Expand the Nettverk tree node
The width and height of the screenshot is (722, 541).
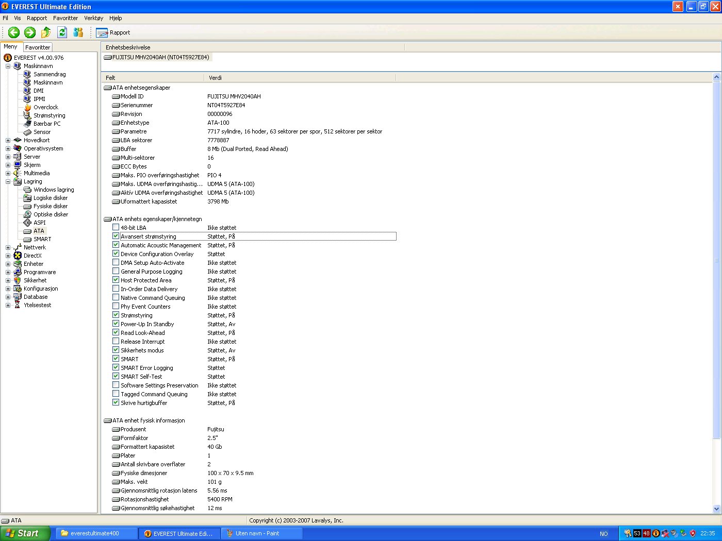[x=8, y=247]
